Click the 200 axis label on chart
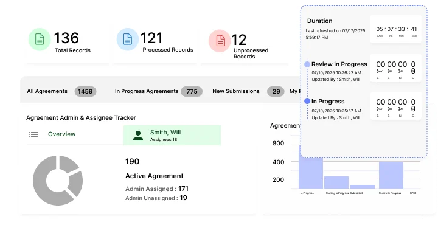Viewport: 438px width, 225px height. tap(278, 179)
